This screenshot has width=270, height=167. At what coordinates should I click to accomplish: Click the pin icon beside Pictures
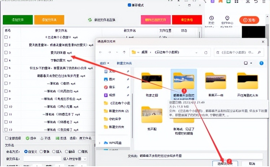(x=128, y=79)
